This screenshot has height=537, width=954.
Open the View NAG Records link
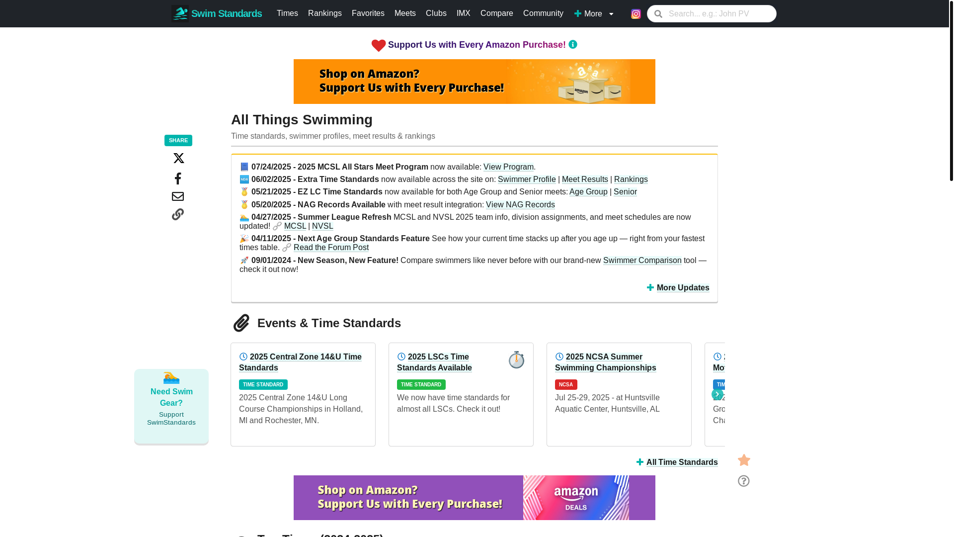pyautogui.click(x=520, y=205)
